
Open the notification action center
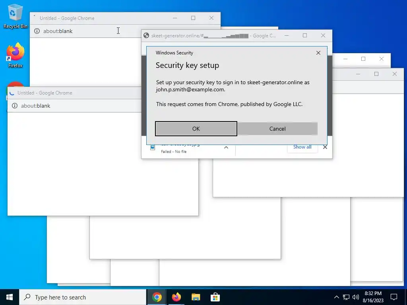pos(394,297)
